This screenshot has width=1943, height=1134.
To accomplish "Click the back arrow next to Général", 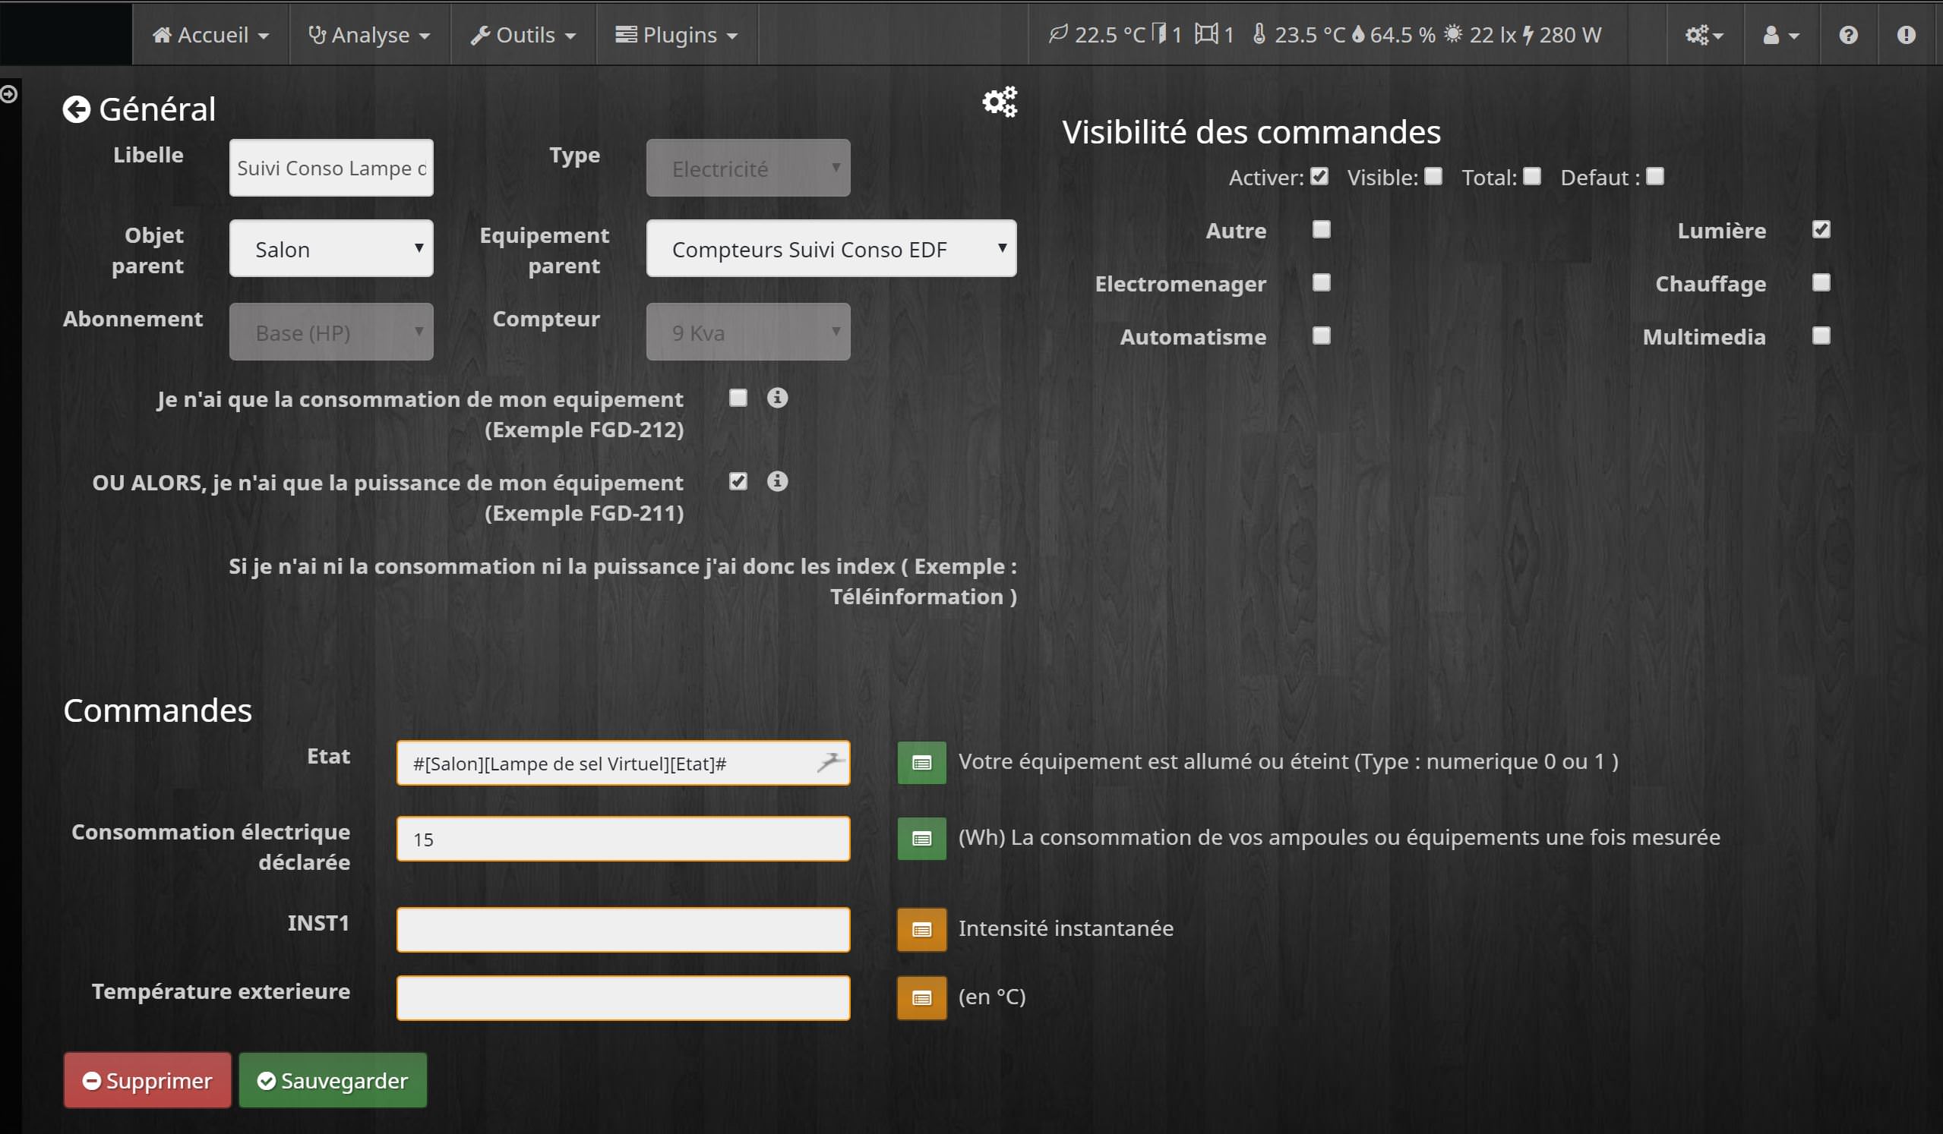I will (x=76, y=109).
